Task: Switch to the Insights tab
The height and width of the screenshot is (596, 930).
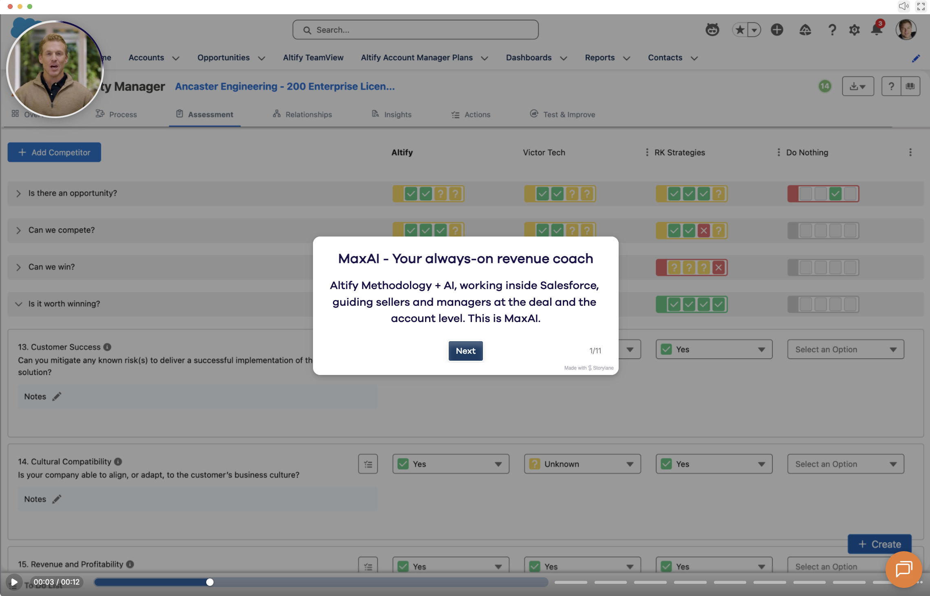Action: (x=392, y=114)
